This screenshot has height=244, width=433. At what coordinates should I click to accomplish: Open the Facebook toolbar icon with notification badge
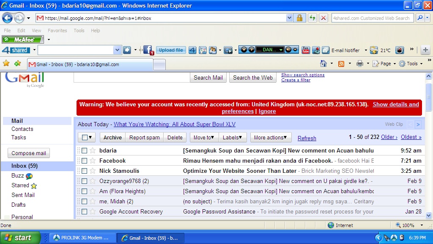click(x=148, y=50)
